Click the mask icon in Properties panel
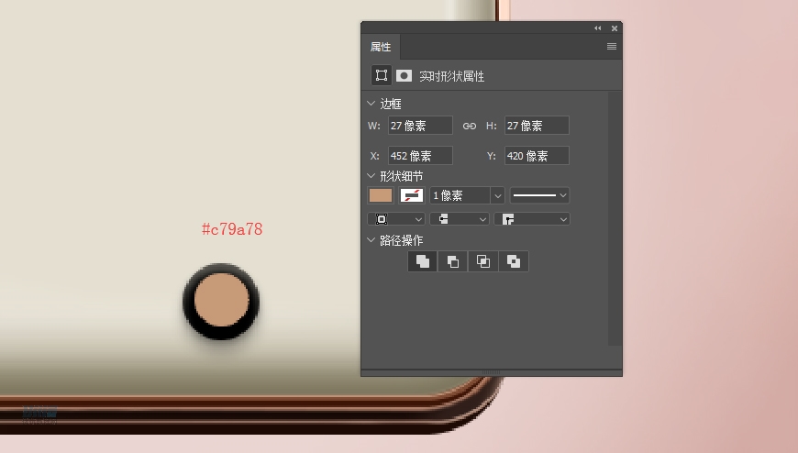This screenshot has height=453, width=798. coord(404,76)
